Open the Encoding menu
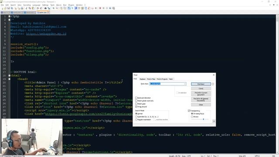Viewport: 279px width, 157px height. pyautogui.click(x=27, y=5)
